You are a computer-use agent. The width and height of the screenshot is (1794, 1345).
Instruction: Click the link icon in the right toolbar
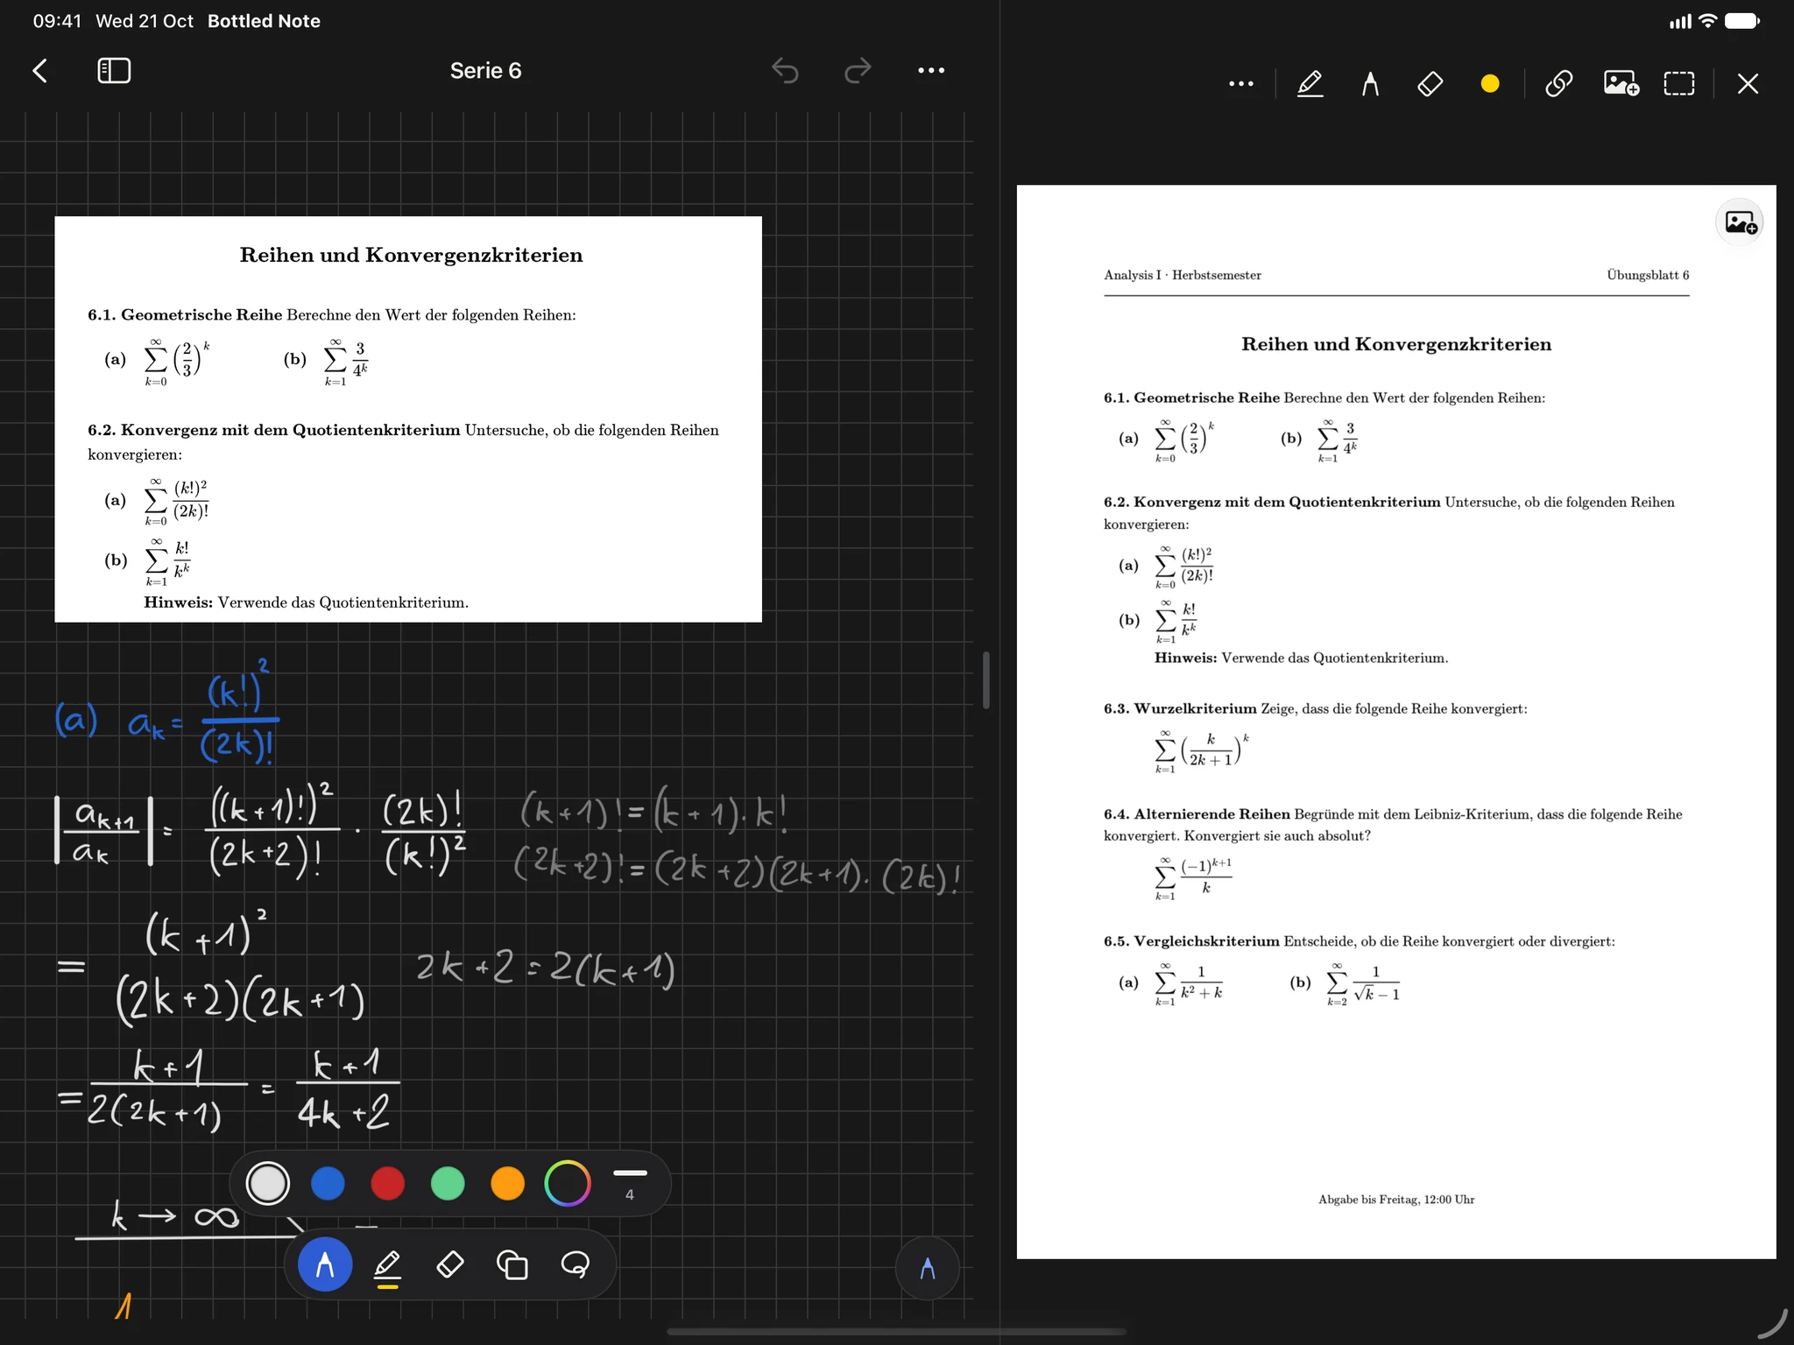point(1559,84)
